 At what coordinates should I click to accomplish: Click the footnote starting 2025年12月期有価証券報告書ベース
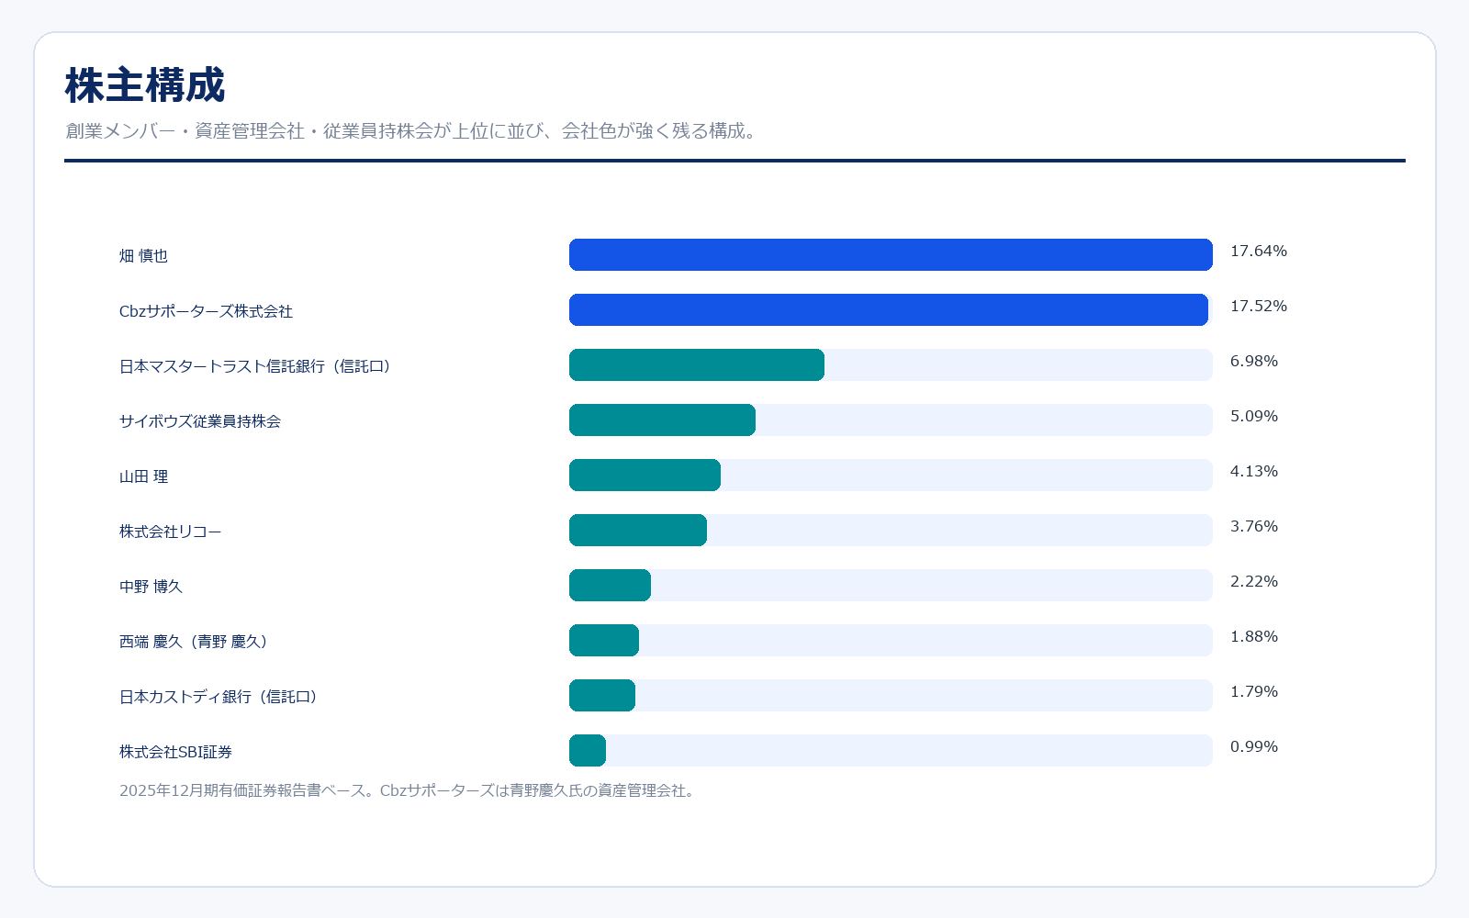[x=409, y=790]
